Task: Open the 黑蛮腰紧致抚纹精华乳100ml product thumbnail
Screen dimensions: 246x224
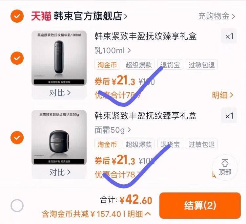Action: [x=59, y=58]
